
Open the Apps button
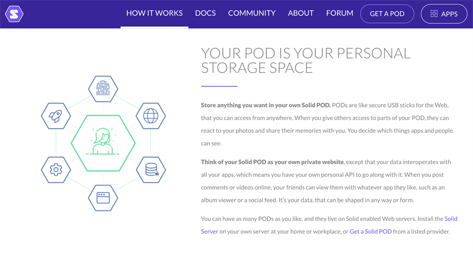[444, 14]
